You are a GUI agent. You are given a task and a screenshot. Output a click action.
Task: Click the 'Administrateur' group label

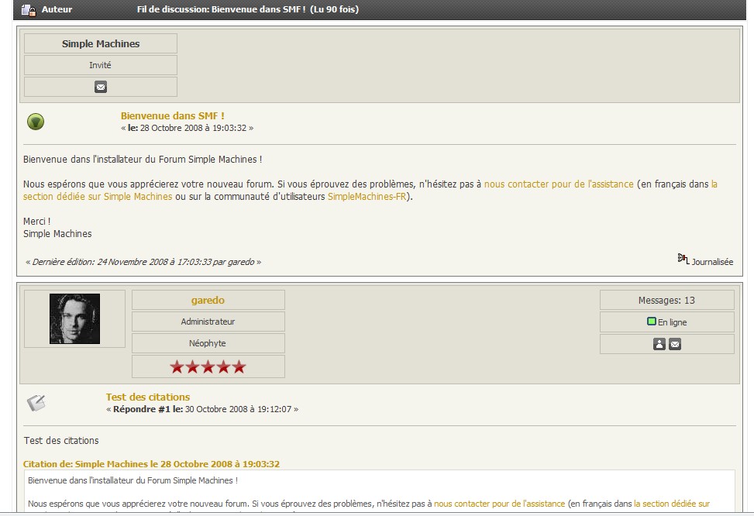click(x=208, y=322)
